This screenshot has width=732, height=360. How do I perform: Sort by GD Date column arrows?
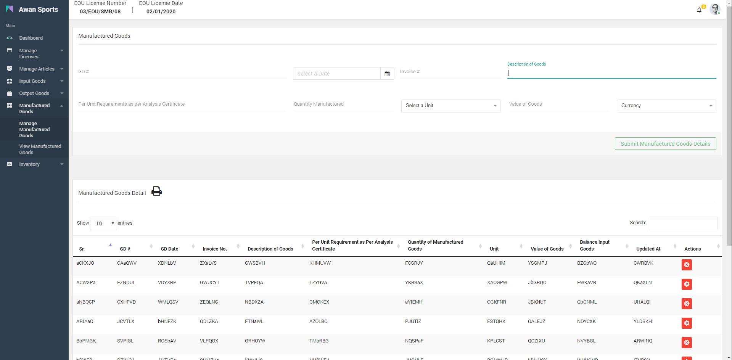click(x=193, y=246)
